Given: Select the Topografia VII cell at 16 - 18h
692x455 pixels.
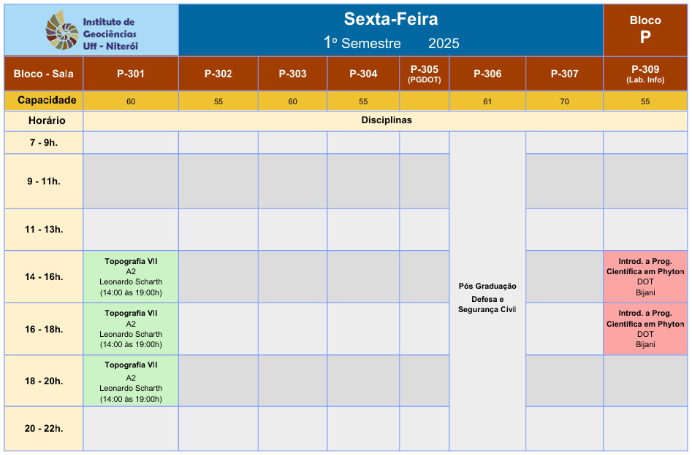Looking at the screenshot, I should pos(131,329).
